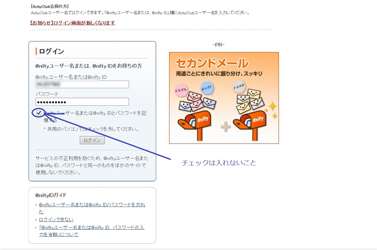Uncheck the remember ID and password checkbox
Viewport: 377px width, 250px height.
point(39,113)
